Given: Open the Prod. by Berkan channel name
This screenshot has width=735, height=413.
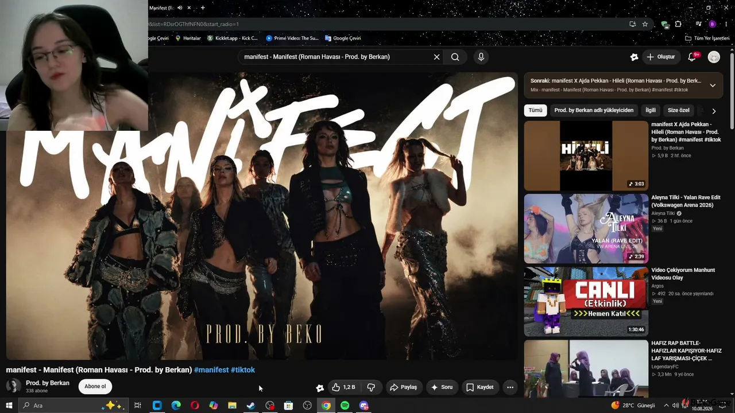Looking at the screenshot, I should 48,383.
